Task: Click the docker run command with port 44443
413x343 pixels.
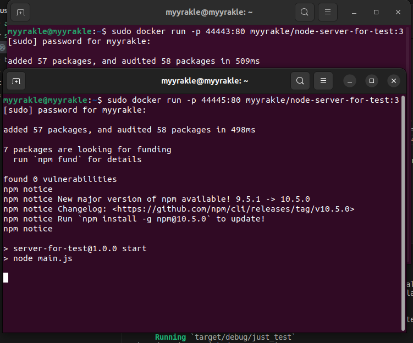Action: point(257,31)
